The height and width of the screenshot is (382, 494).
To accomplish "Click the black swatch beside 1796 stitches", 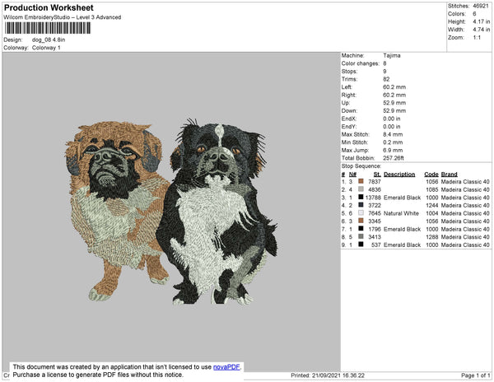I will (361, 229).
